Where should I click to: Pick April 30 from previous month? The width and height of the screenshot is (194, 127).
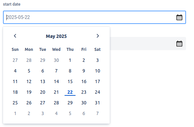coord(56,60)
